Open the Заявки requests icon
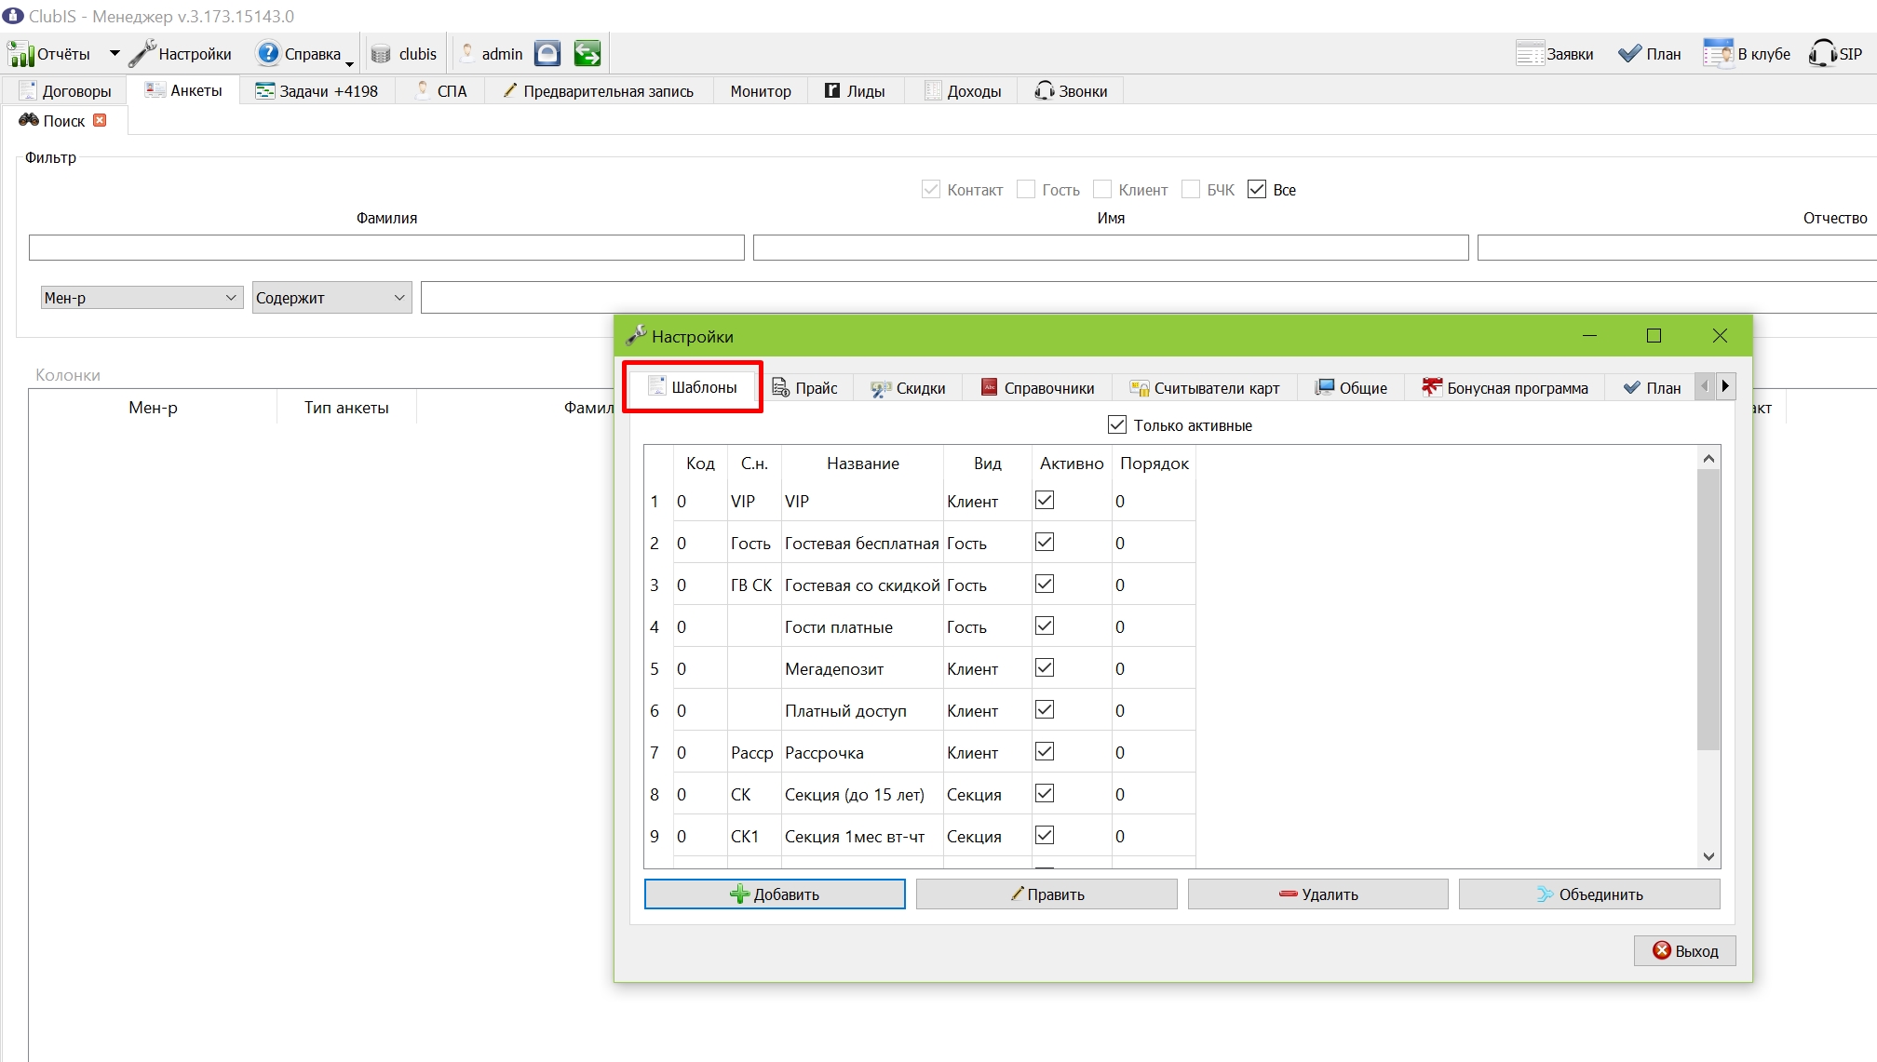The image size is (1877, 1062). (x=1531, y=53)
